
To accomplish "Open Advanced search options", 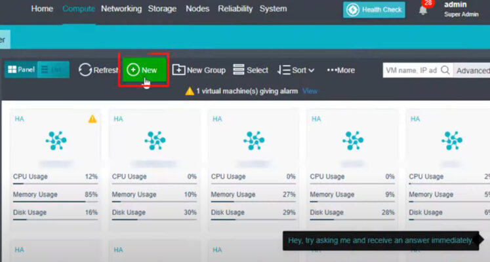I will point(472,71).
